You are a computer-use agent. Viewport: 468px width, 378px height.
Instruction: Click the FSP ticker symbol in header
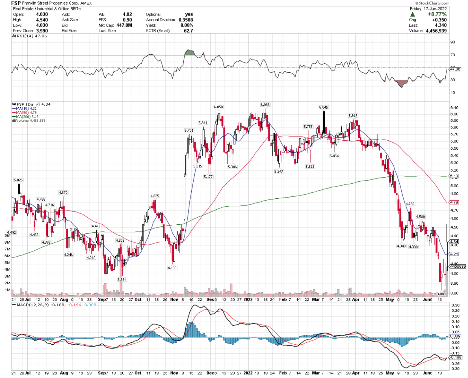(x=16, y=3)
